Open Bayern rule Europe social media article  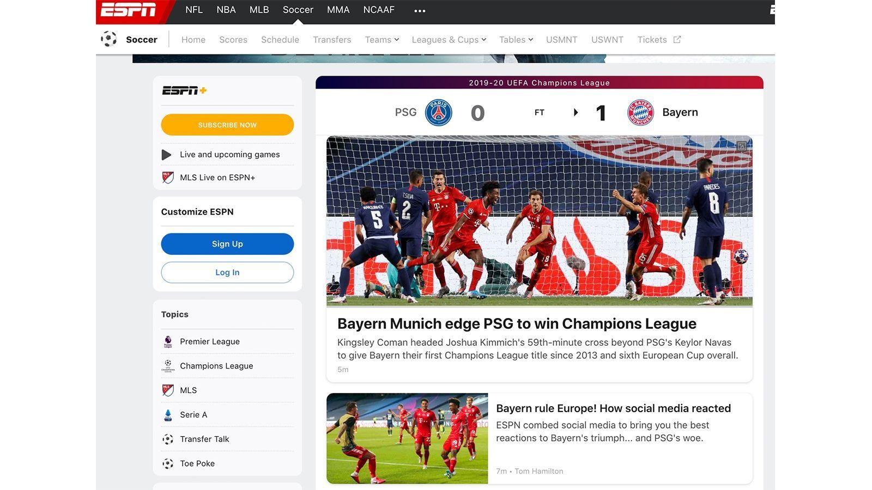(614, 408)
